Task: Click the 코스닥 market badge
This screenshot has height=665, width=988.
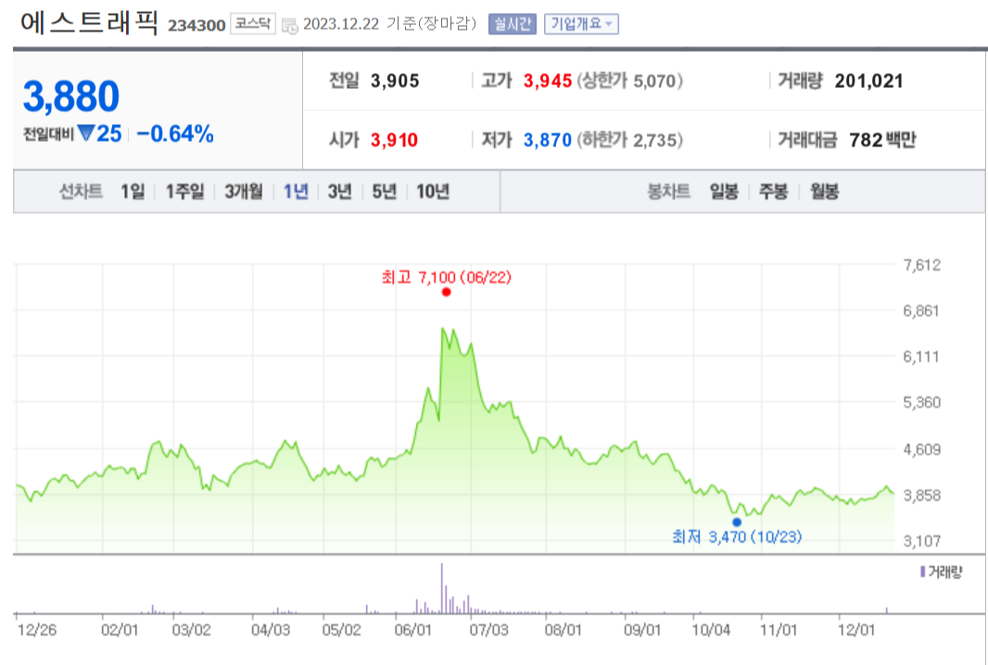Action: (x=253, y=24)
